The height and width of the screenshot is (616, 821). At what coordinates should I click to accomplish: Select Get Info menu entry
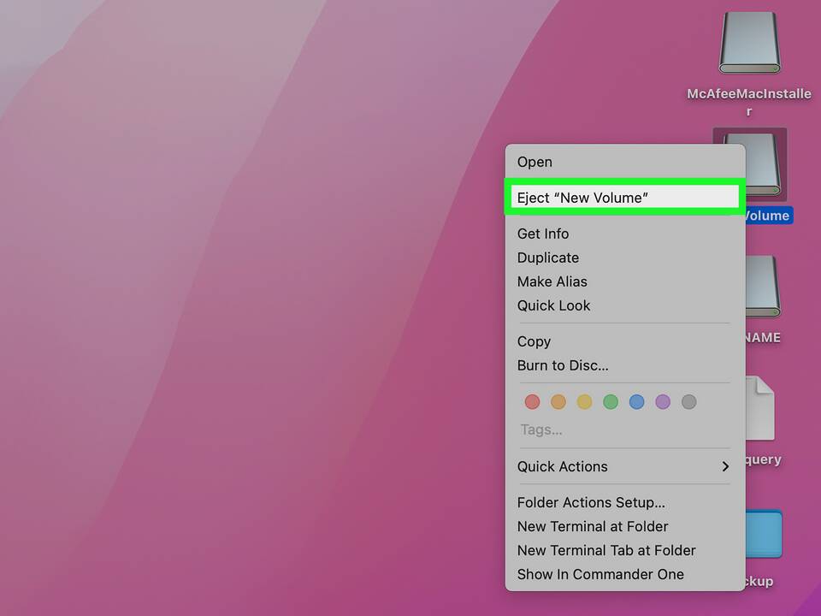[x=543, y=234]
